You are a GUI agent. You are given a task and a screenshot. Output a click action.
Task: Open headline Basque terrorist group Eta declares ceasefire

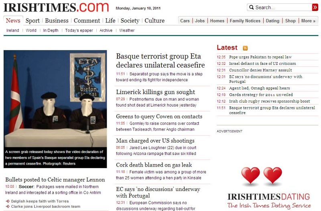[160, 60]
